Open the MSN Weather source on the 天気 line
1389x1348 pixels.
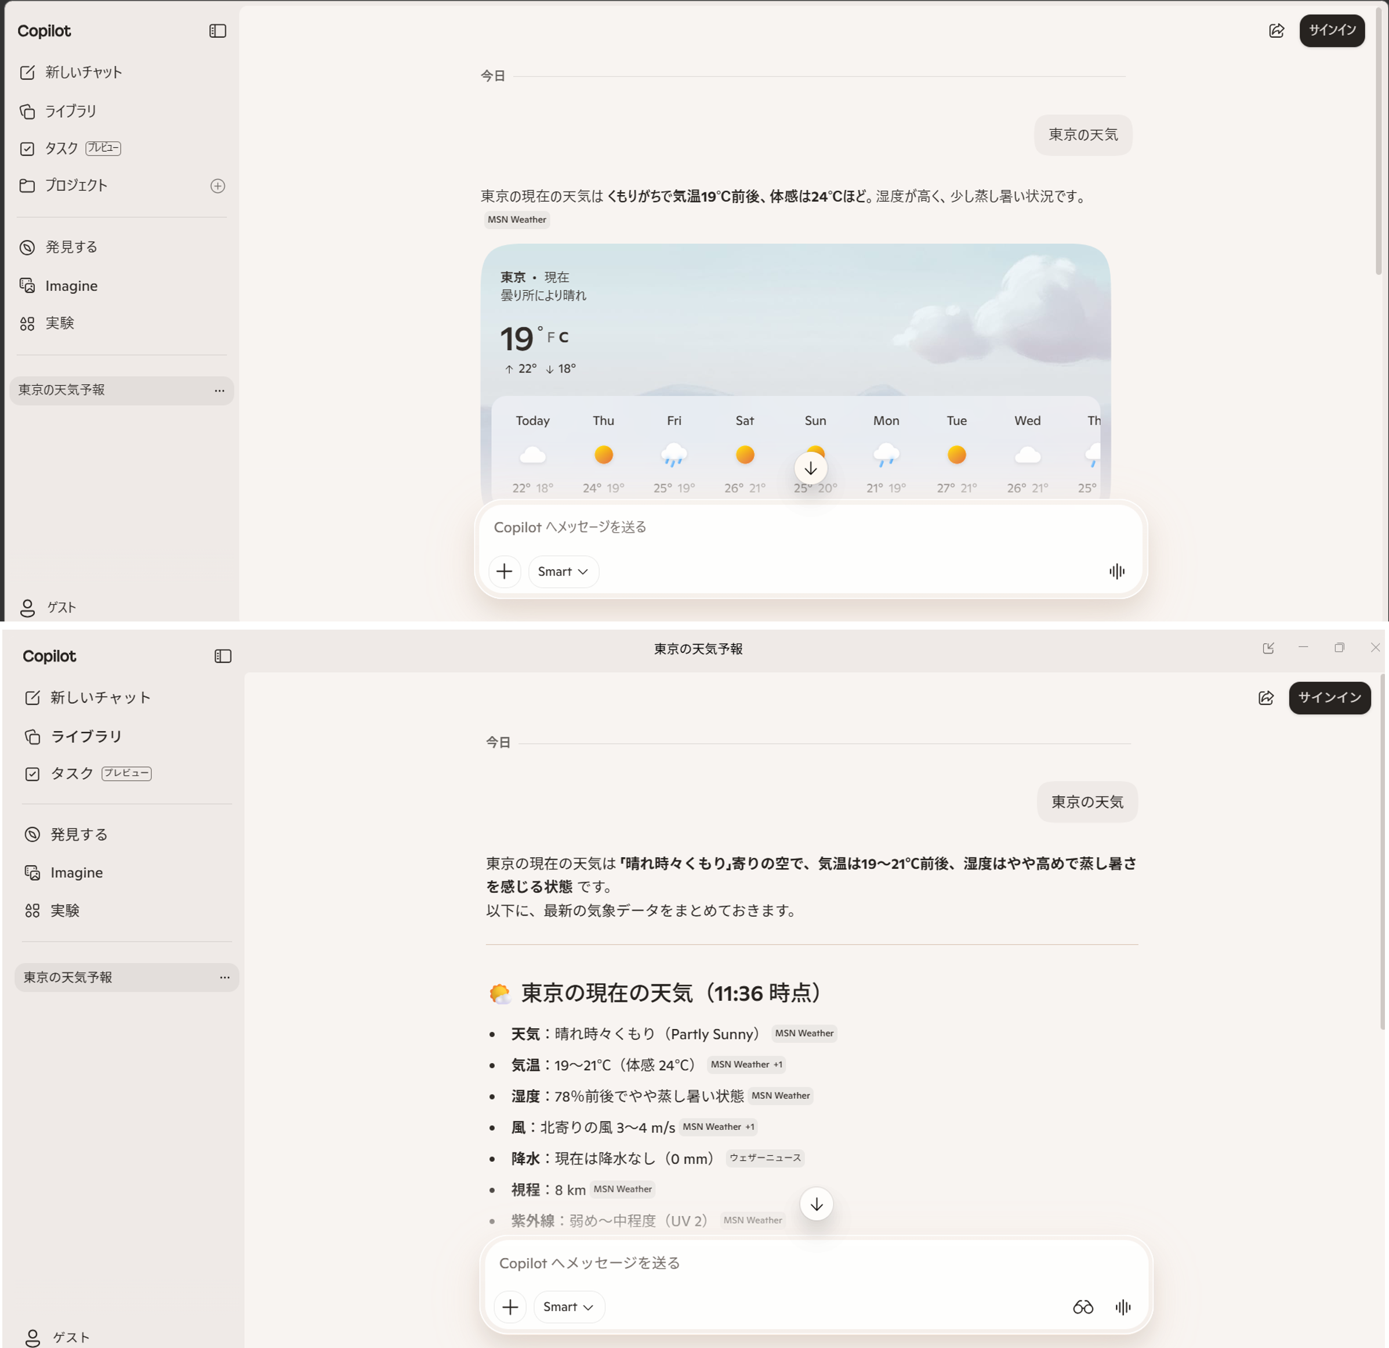(804, 1034)
